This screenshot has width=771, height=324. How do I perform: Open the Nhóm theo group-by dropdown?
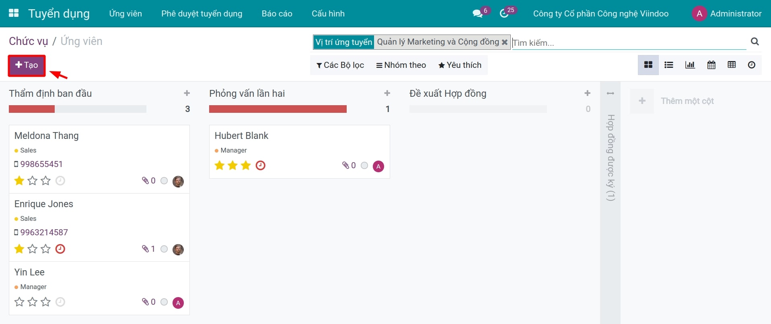click(x=401, y=65)
